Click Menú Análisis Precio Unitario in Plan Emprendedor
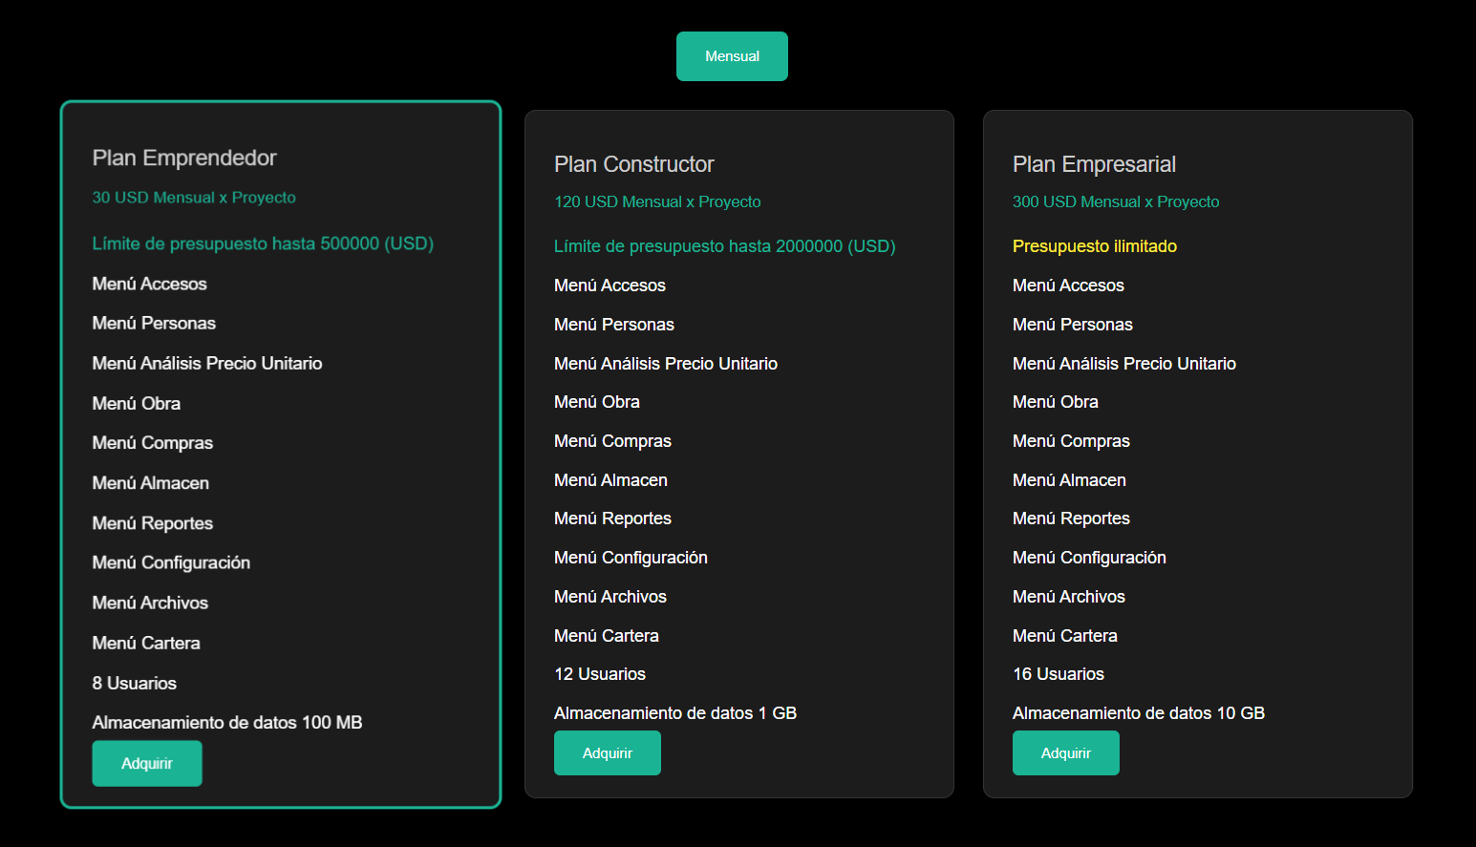 [x=207, y=363]
